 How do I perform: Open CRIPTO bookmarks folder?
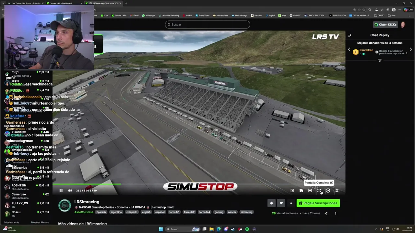[379, 16]
